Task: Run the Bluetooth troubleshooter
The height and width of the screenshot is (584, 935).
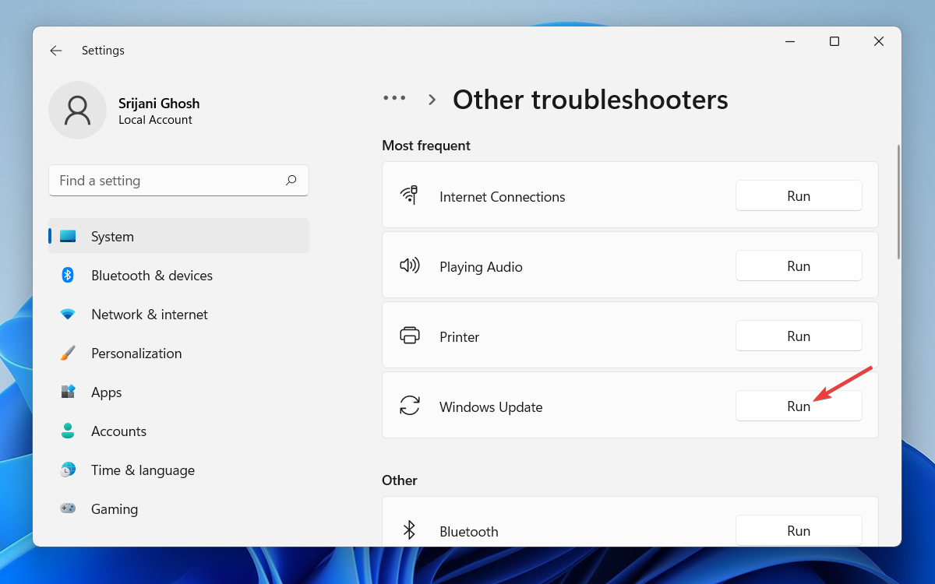Action: 798,530
